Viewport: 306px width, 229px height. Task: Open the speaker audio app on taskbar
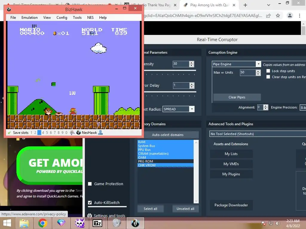click(x=117, y=223)
